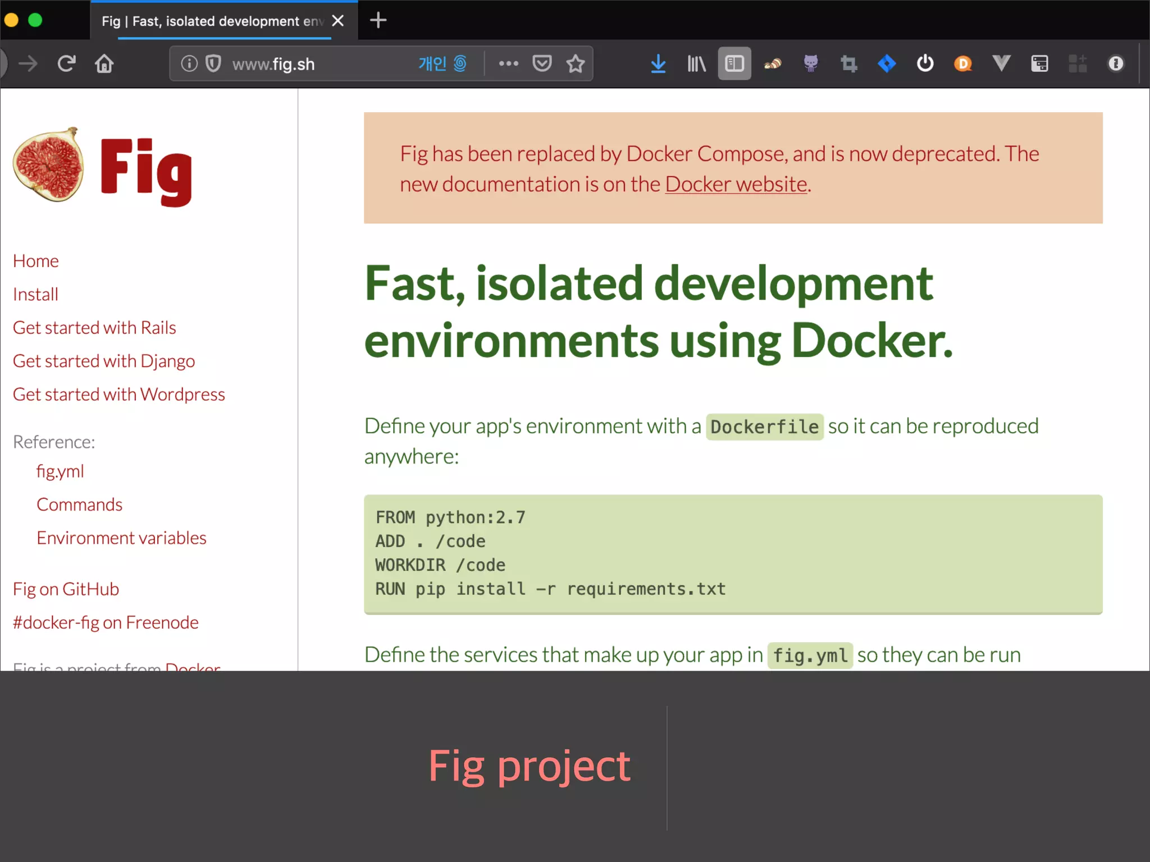Reload the current page
Viewport: 1150px width, 862px height.
click(66, 64)
